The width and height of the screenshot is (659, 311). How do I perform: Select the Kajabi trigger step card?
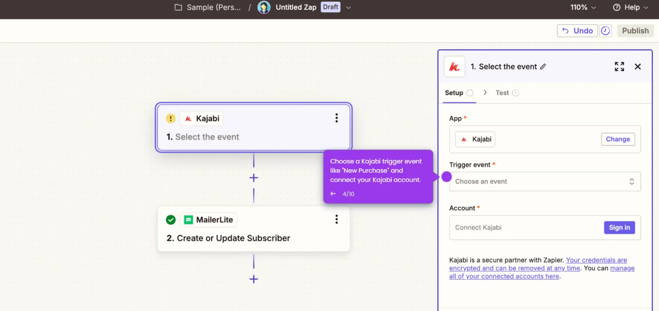click(x=253, y=127)
